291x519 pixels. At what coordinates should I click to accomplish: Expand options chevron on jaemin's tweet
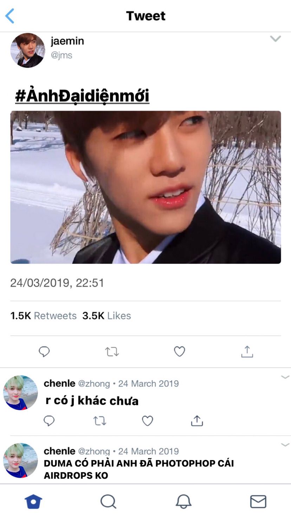pos(276,39)
